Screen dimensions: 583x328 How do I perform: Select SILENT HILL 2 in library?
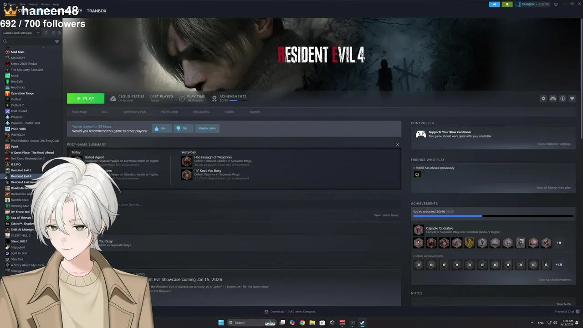[20, 236]
